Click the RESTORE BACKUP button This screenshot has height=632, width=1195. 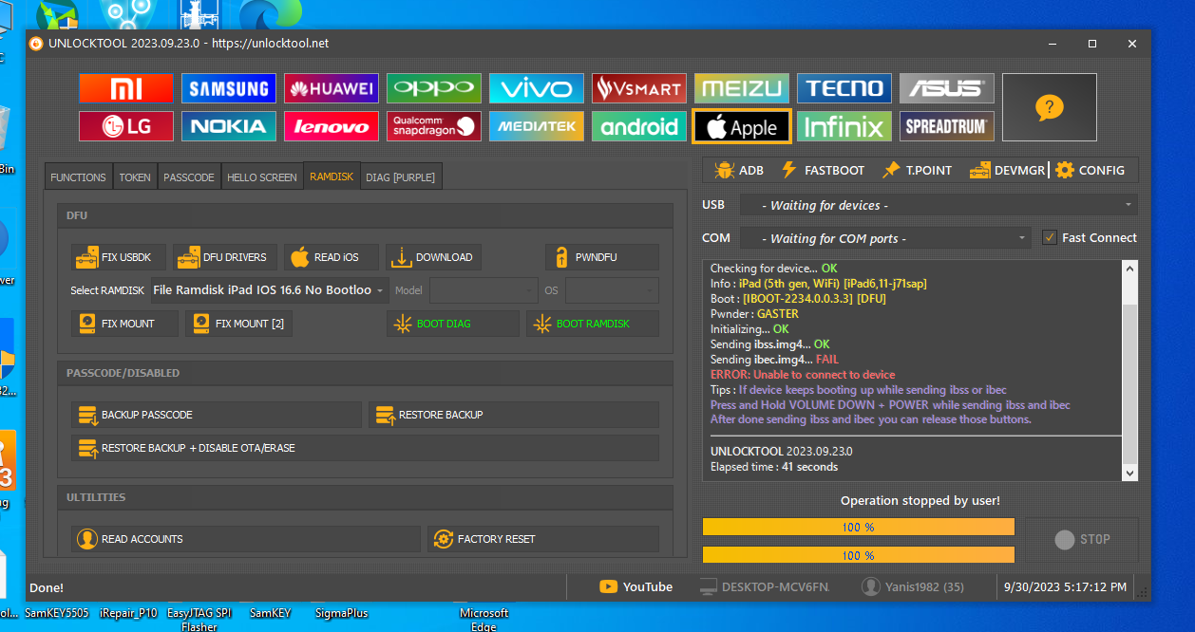(x=514, y=415)
